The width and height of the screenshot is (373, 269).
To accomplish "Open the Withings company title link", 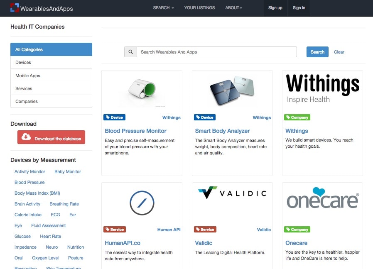I will (297, 131).
